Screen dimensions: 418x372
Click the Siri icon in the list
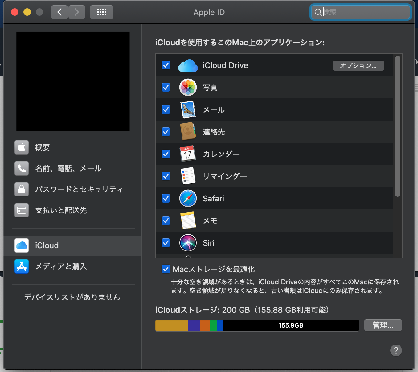(x=188, y=243)
